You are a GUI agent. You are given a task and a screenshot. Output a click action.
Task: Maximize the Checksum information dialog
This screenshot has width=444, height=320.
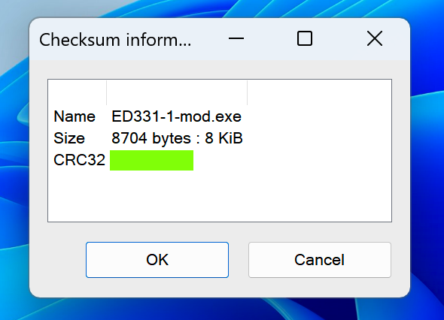pyautogui.click(x=305, y=38)
